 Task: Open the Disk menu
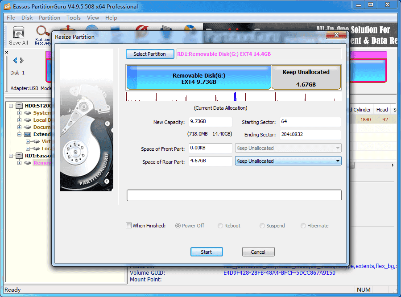[27, 18]
